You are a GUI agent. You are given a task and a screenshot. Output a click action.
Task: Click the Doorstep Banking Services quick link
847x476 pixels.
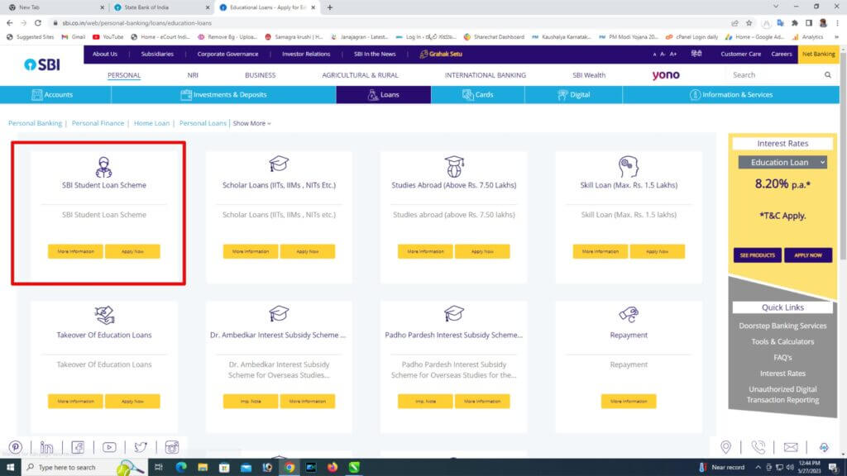click(x=782, y=326)
